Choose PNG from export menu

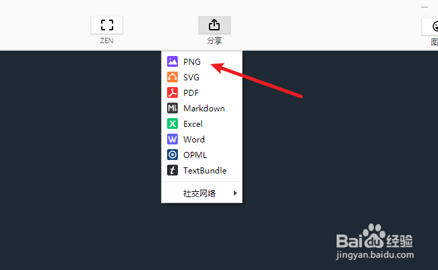click(x=201, y=61)
